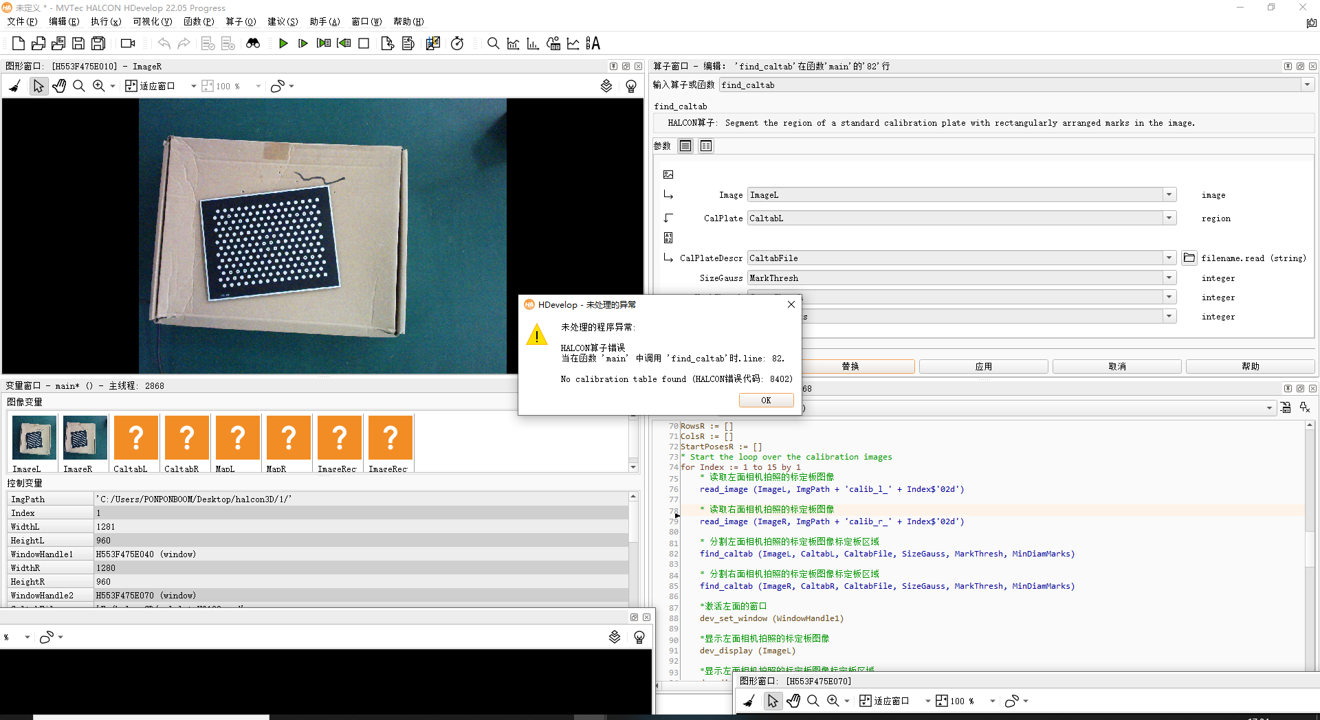Open the Line profile tool icon
Viewport: 1320px width, 720px height.
click(573, 43)
